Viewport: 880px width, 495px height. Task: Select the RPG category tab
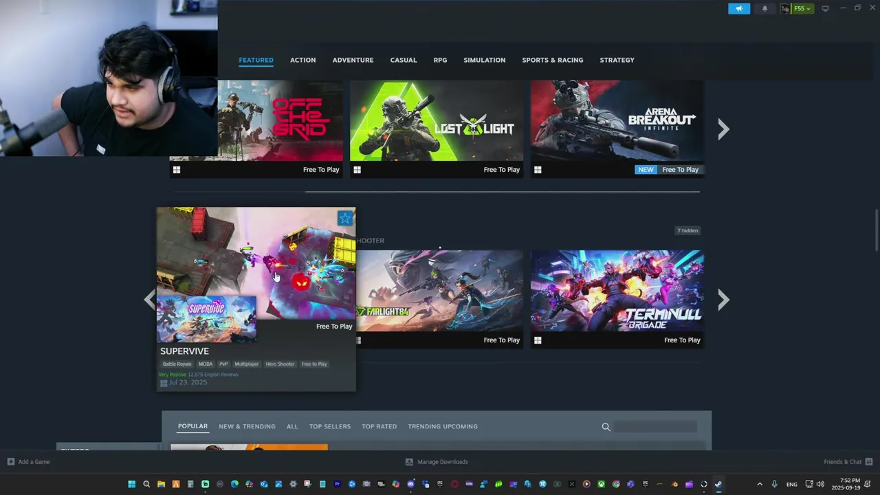pos(440,60)
